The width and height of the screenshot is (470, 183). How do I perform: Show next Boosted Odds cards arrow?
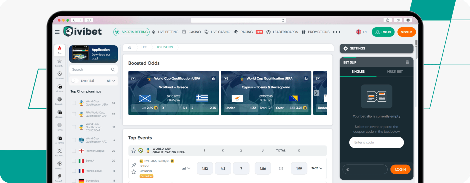(316, 93)
